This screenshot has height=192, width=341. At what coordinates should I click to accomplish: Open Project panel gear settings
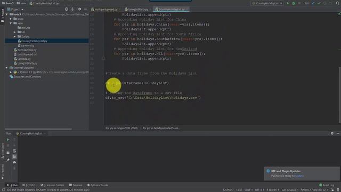[x=79, y=9]
